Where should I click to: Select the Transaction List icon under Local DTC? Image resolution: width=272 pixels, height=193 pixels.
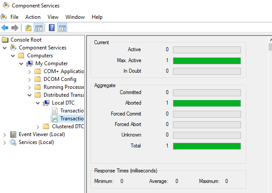tap(55, 111)
